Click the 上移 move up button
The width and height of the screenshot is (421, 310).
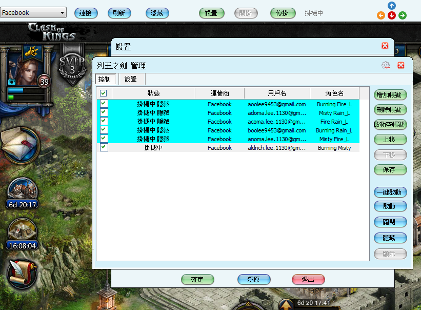390,140
